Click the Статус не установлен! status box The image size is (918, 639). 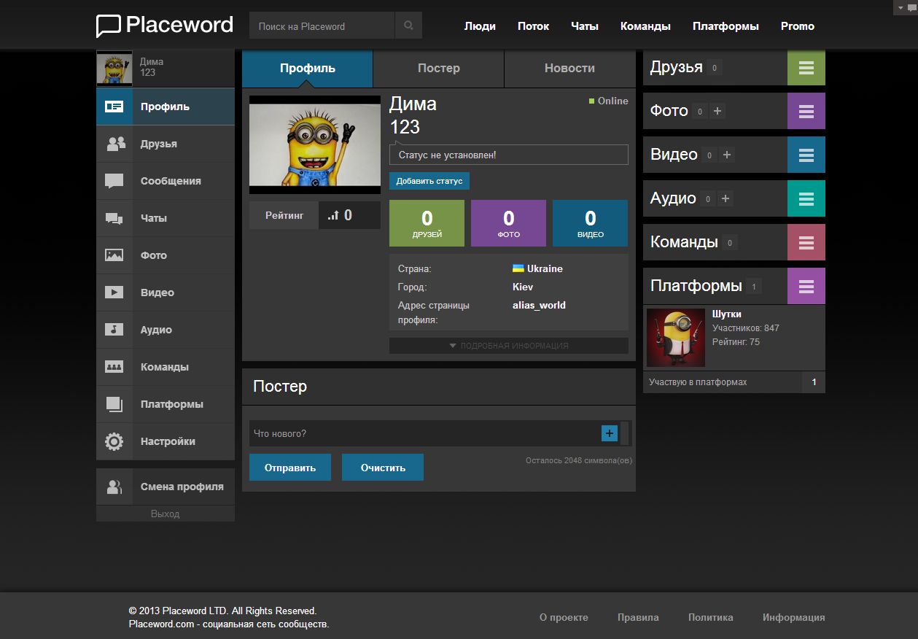[x=509, y=155]
